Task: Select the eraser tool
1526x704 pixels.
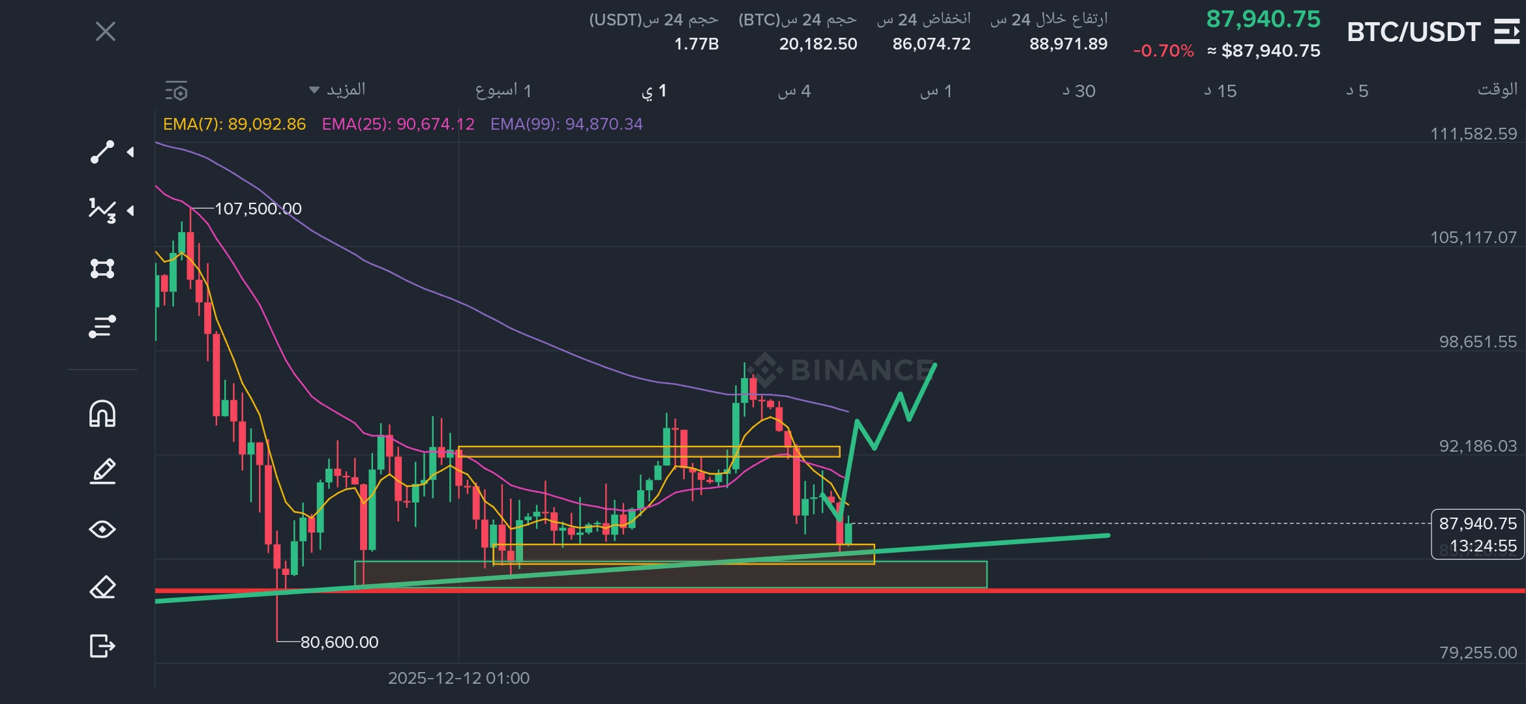Action: coord(102,587)
